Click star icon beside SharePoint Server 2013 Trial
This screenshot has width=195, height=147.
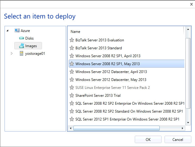pos(72,96)
